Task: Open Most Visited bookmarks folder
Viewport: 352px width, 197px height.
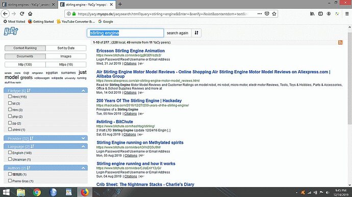Action: (14, 21)
